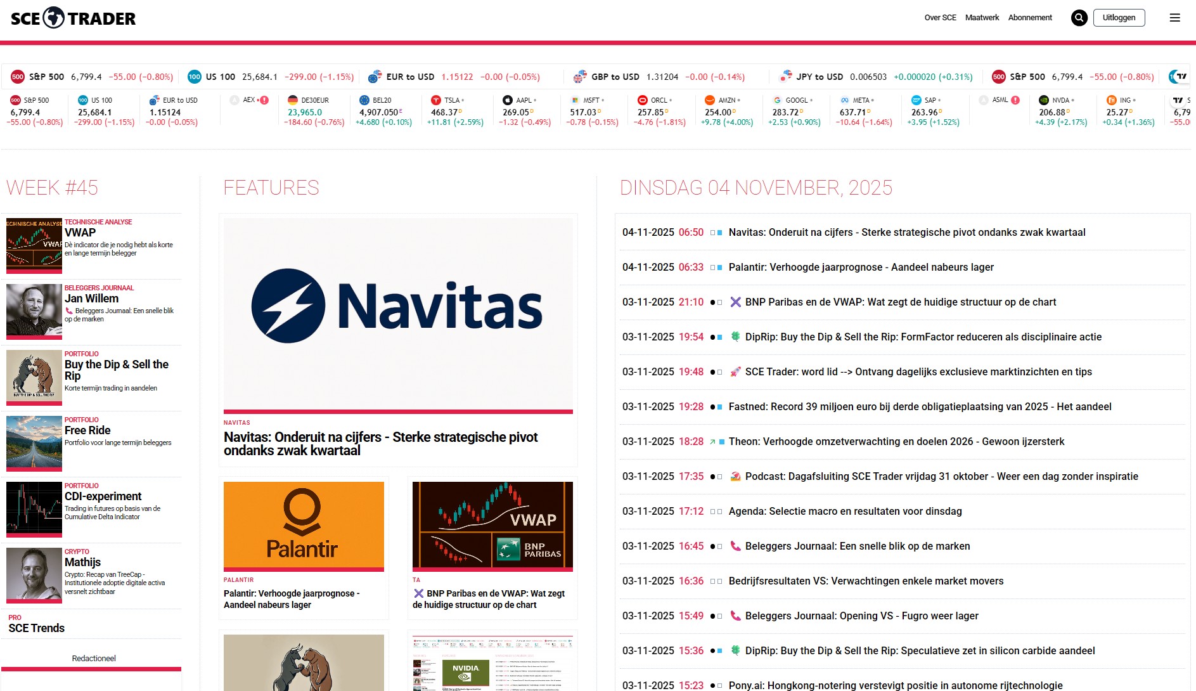The image size is (1196, 691).
Task: Open the Fastned Record 39 miljoen news headline
Action: click(920, 406)
